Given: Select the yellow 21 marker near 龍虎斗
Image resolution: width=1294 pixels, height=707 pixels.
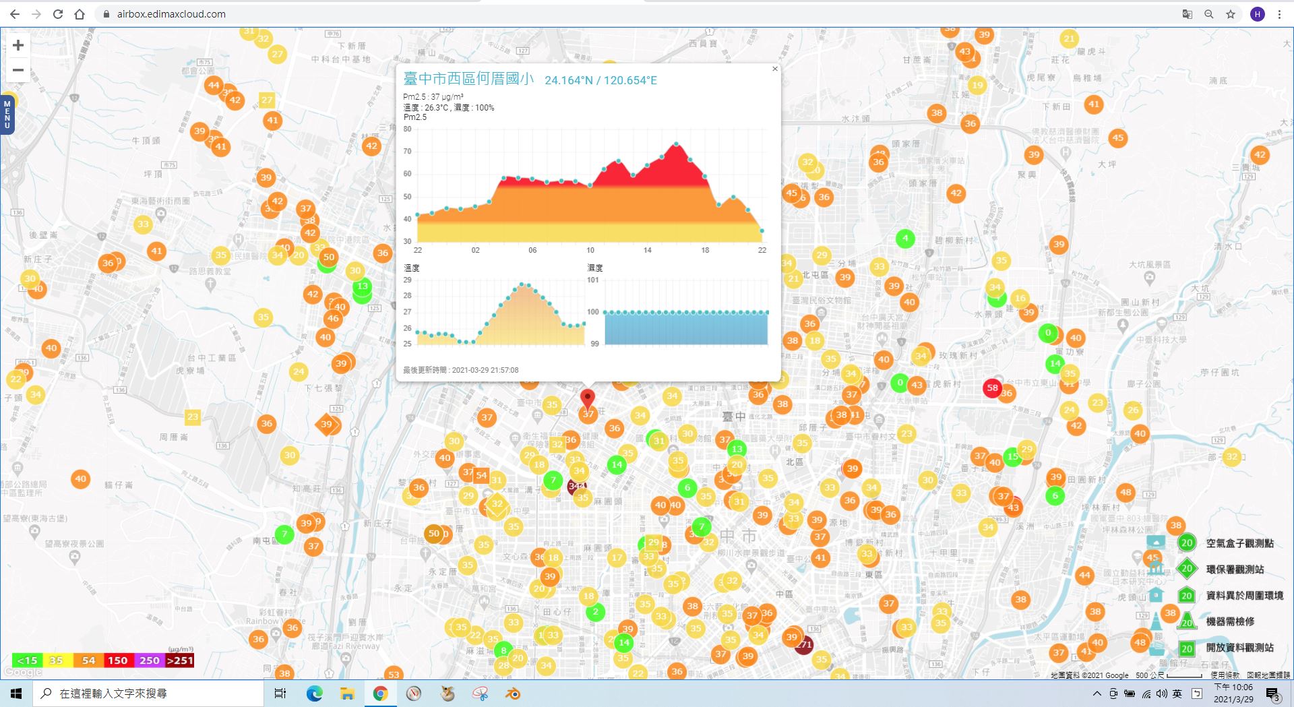Looking at the screenshot, I should pos(1069,38).
